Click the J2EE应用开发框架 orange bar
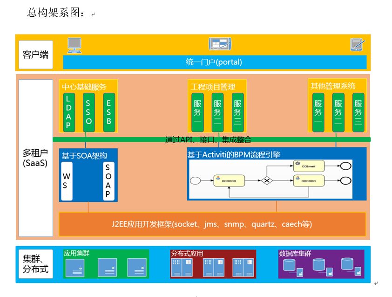This screenshot has width=392, height=297. point(212,224)
